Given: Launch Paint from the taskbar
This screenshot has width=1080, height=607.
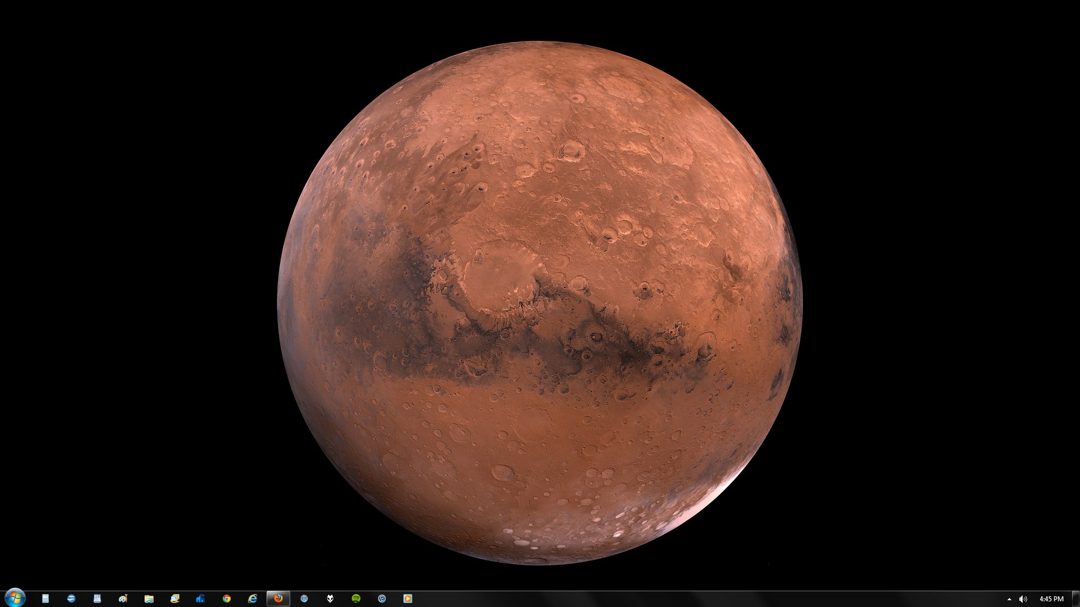Looking at the screenshot, I should (x=123, y=599).
